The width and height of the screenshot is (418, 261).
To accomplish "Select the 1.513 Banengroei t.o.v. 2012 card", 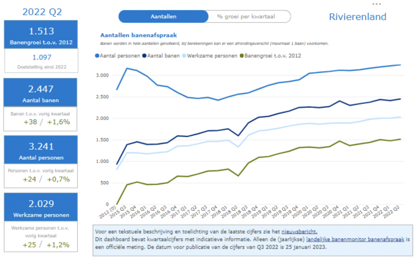I will 41,35.
